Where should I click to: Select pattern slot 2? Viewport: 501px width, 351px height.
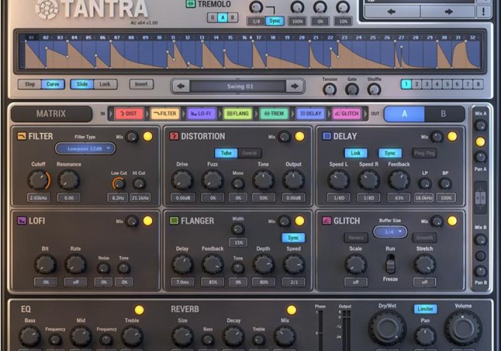416,84
